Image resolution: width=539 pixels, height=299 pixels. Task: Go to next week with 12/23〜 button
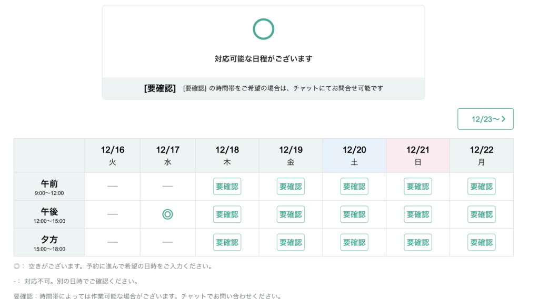coord(485,119)
